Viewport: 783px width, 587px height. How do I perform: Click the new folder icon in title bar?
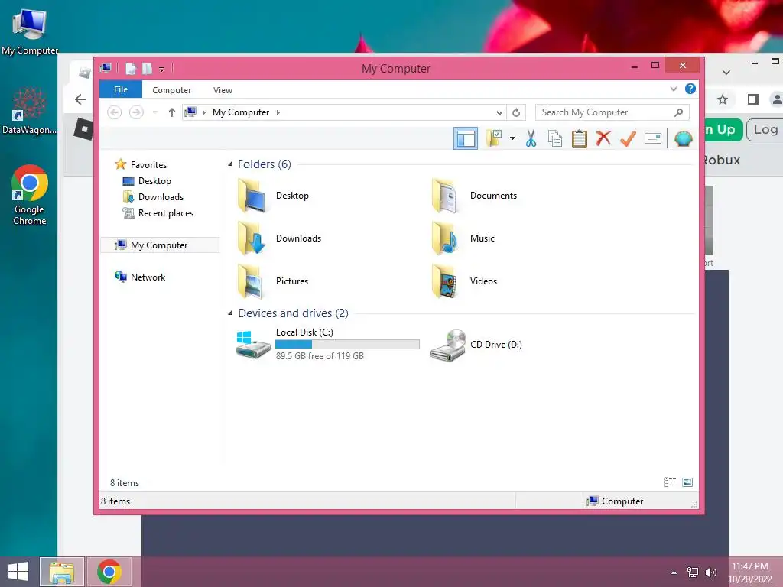[148, 68]
